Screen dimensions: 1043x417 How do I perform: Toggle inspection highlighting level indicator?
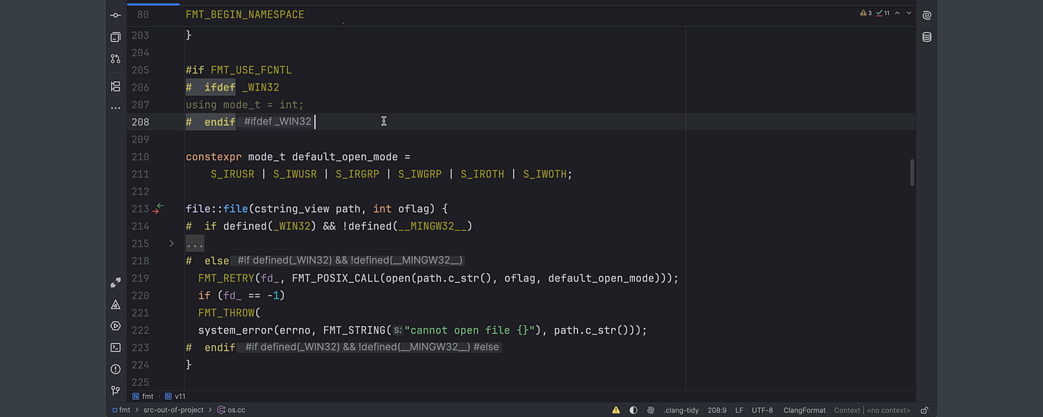tap(633, 410)
